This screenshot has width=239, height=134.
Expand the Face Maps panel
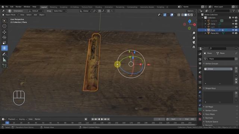(210, 114)
